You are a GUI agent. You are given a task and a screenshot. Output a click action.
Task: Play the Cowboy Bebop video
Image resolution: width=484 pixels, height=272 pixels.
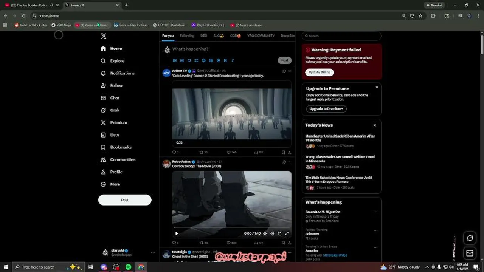(177, 233)
